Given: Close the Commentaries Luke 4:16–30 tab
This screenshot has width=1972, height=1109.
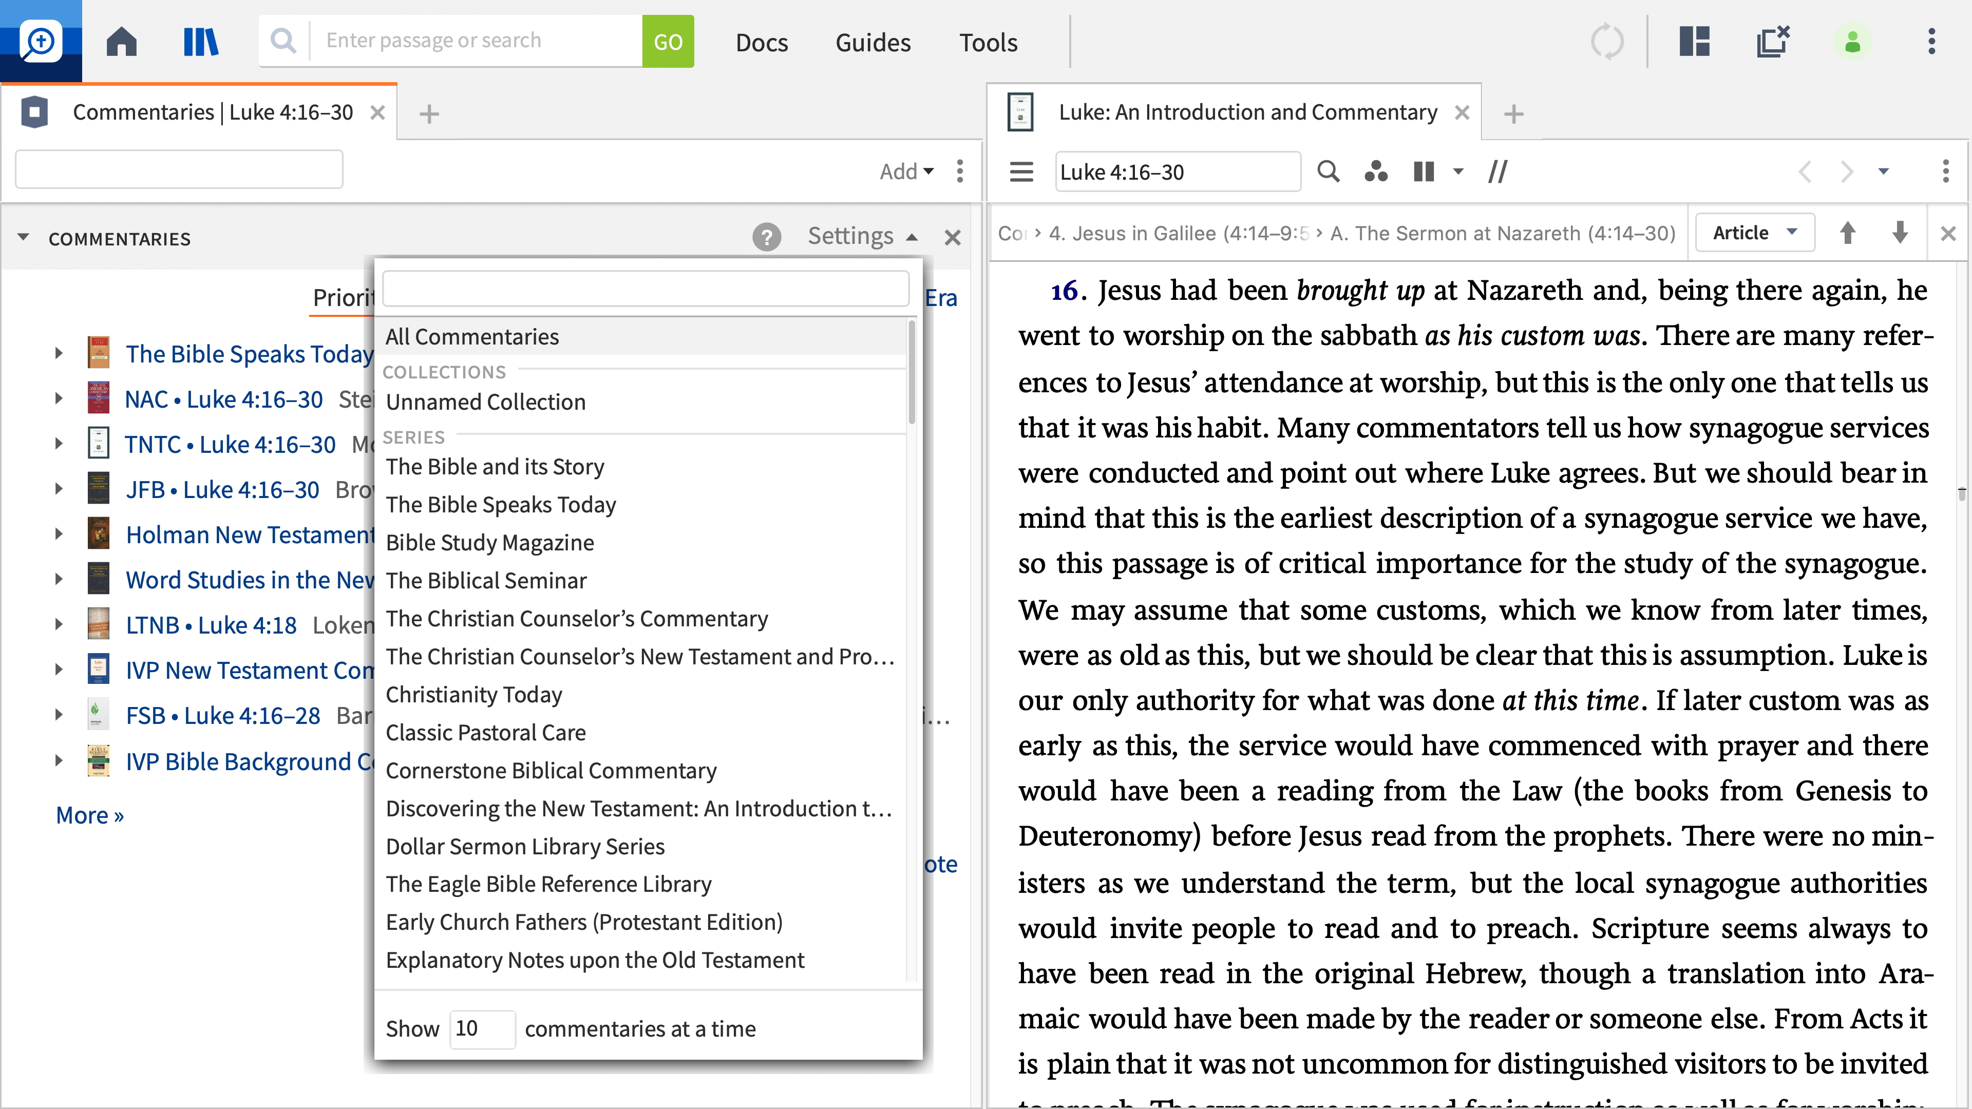Looking at the screenshot, I should click(377, 113).
